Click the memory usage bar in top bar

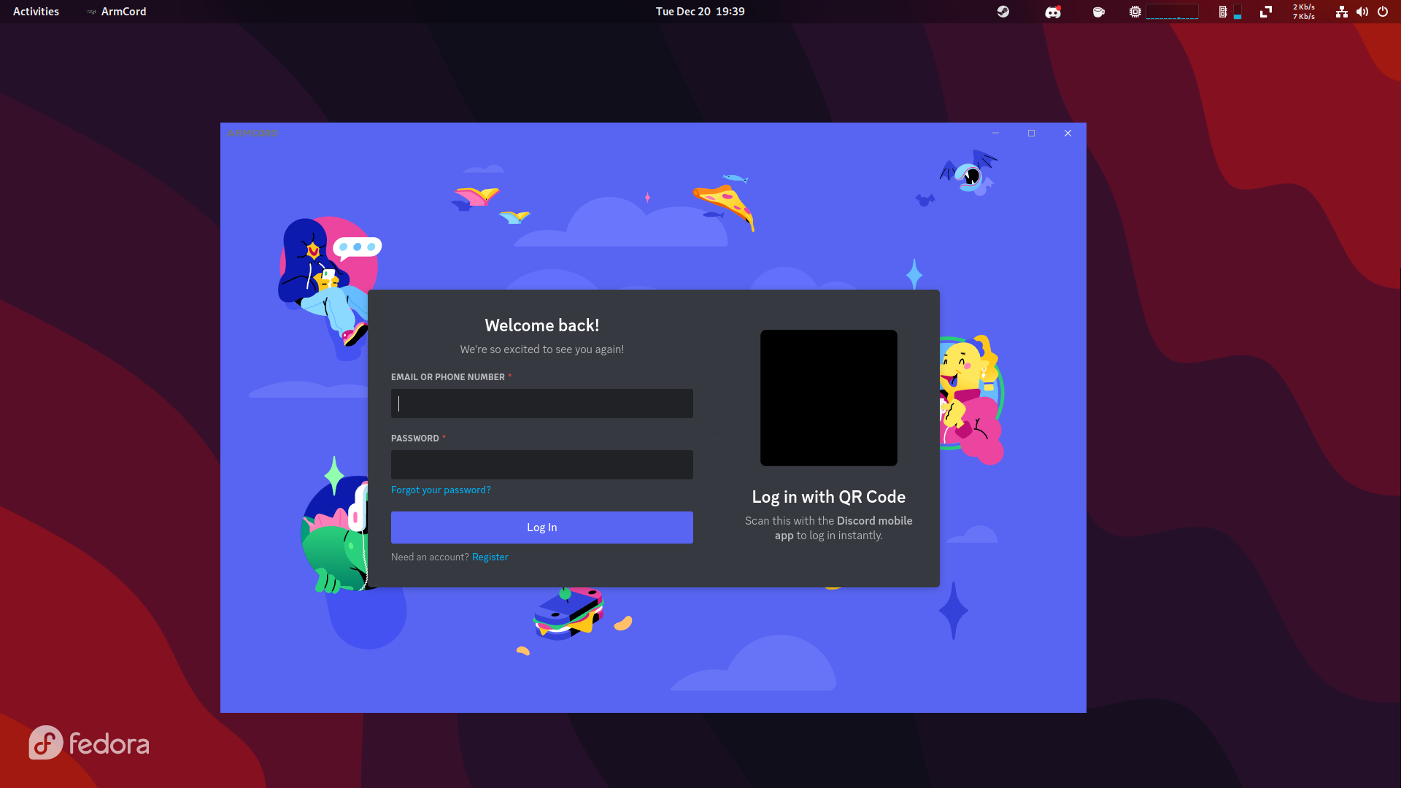click(1238, 12)
